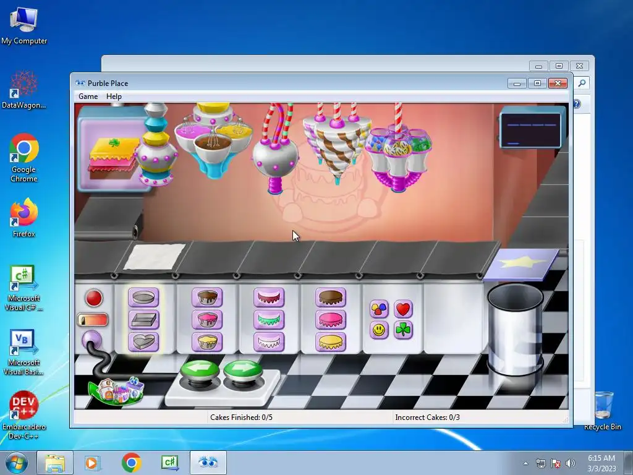Screen dimensions: 633x475
Task: Select the Firefox desktop shortcut
Action: [x=24, y=218]
